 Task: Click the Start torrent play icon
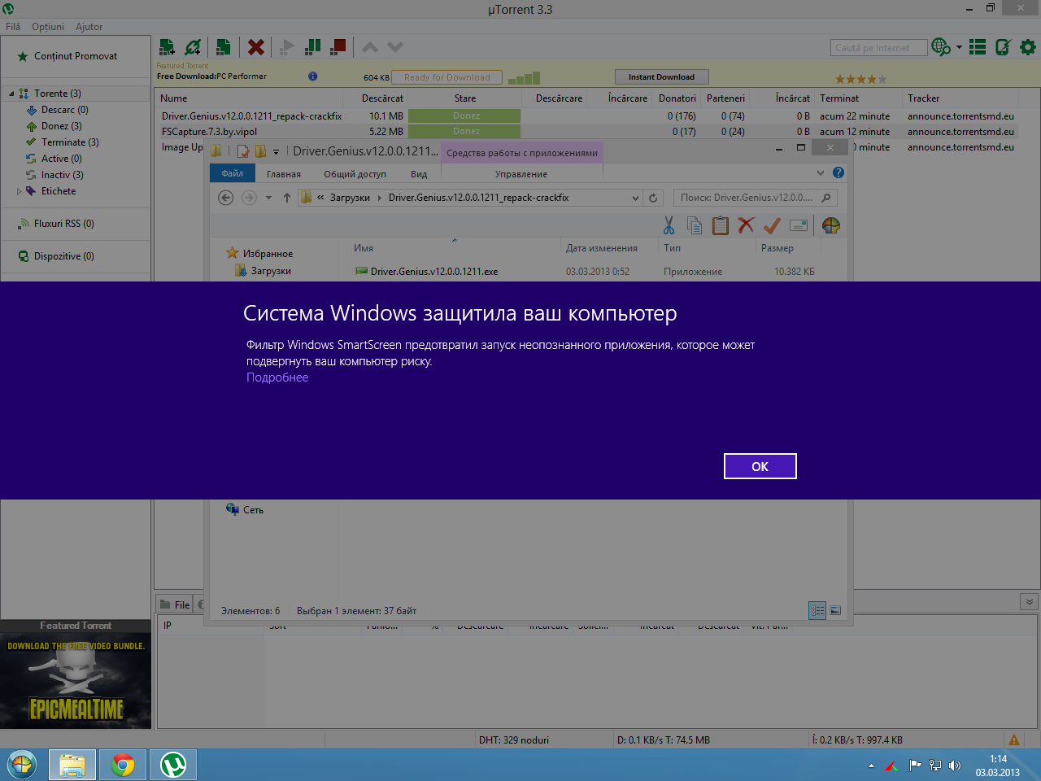pyautogui.click(x=286, y=47)
